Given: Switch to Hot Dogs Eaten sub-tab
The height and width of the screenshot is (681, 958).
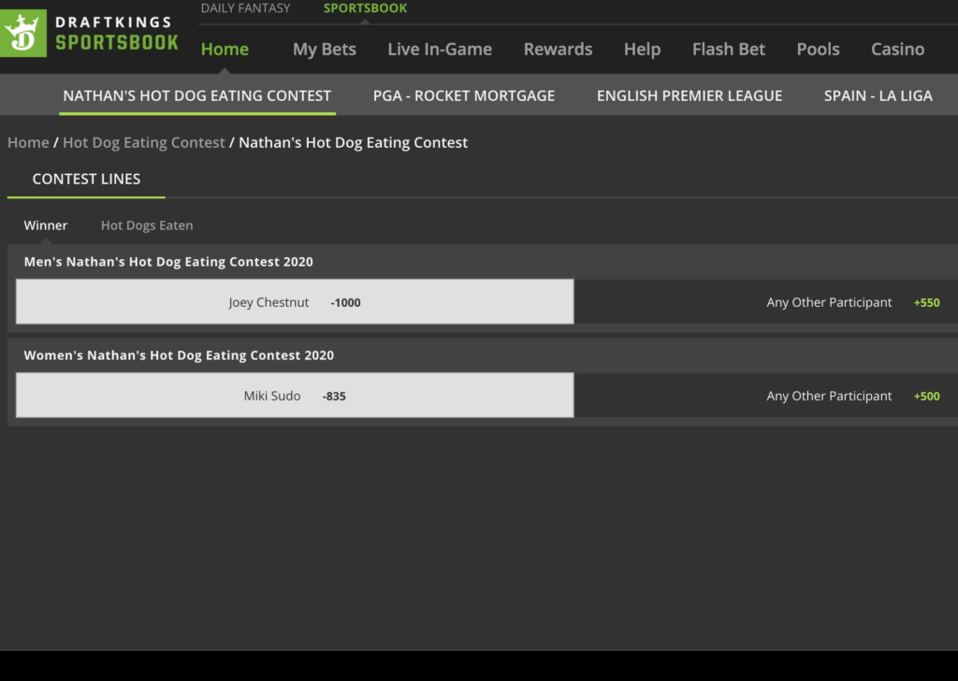Looking at the screenshot, I should (147, 225).
